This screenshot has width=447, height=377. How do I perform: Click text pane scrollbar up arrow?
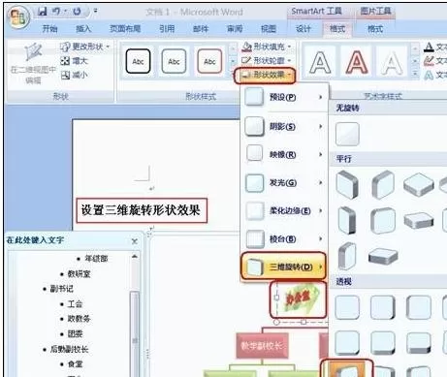coord(135,257)
